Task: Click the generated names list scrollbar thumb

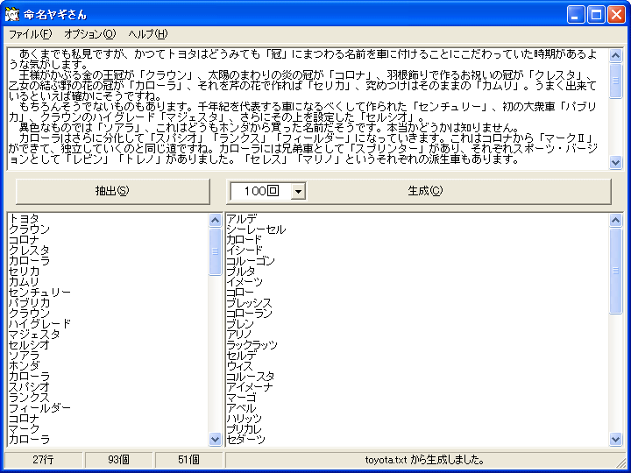Action: point(616,271)
